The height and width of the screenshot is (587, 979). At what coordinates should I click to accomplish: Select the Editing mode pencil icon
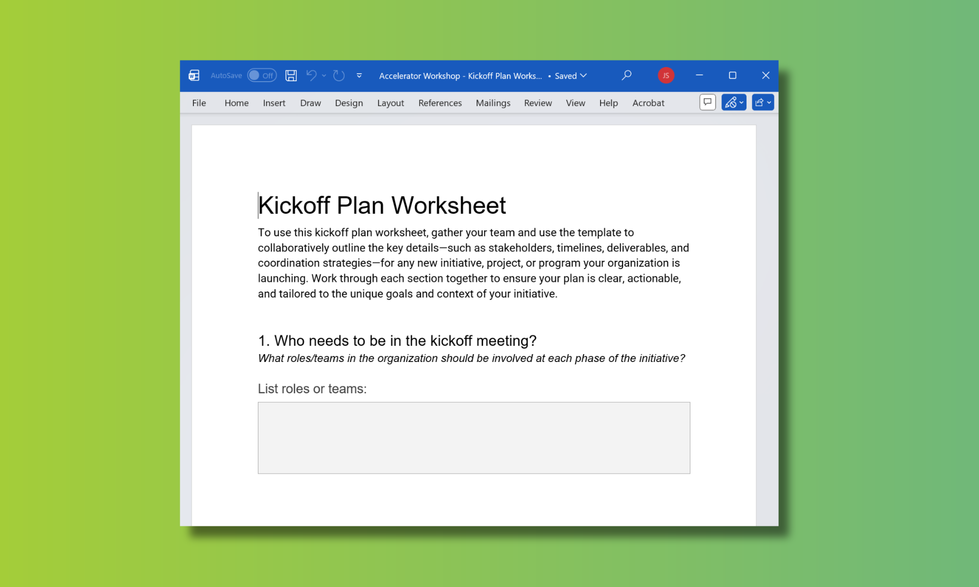pyautogui.click(x=731, y=102)
